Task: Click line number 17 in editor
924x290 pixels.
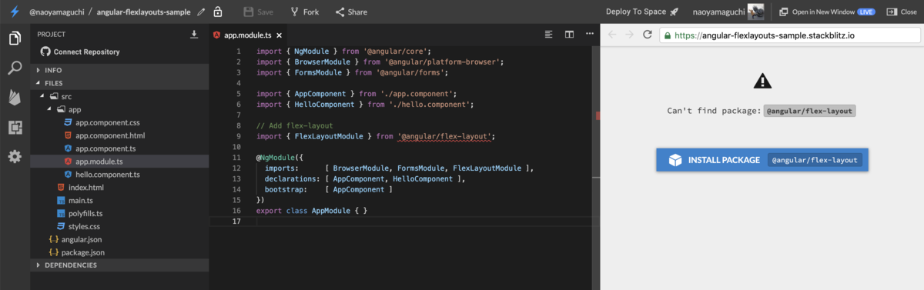Action: (237, 221)
